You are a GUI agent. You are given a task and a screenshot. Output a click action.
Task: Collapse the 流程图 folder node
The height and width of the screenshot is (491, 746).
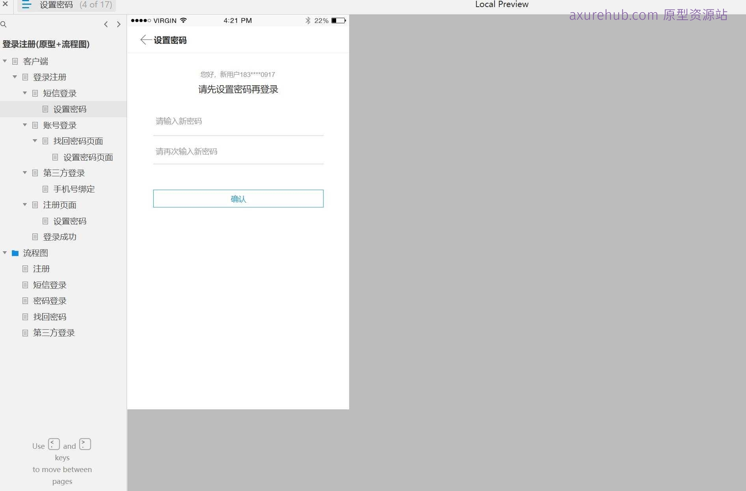coord(5,253)
